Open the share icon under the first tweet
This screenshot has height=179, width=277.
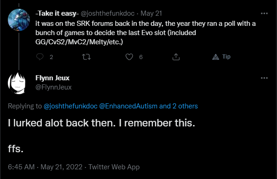point(176,57)
